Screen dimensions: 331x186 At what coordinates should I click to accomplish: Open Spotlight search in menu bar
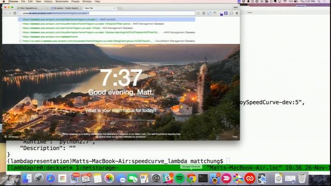[x=319, y=1]
